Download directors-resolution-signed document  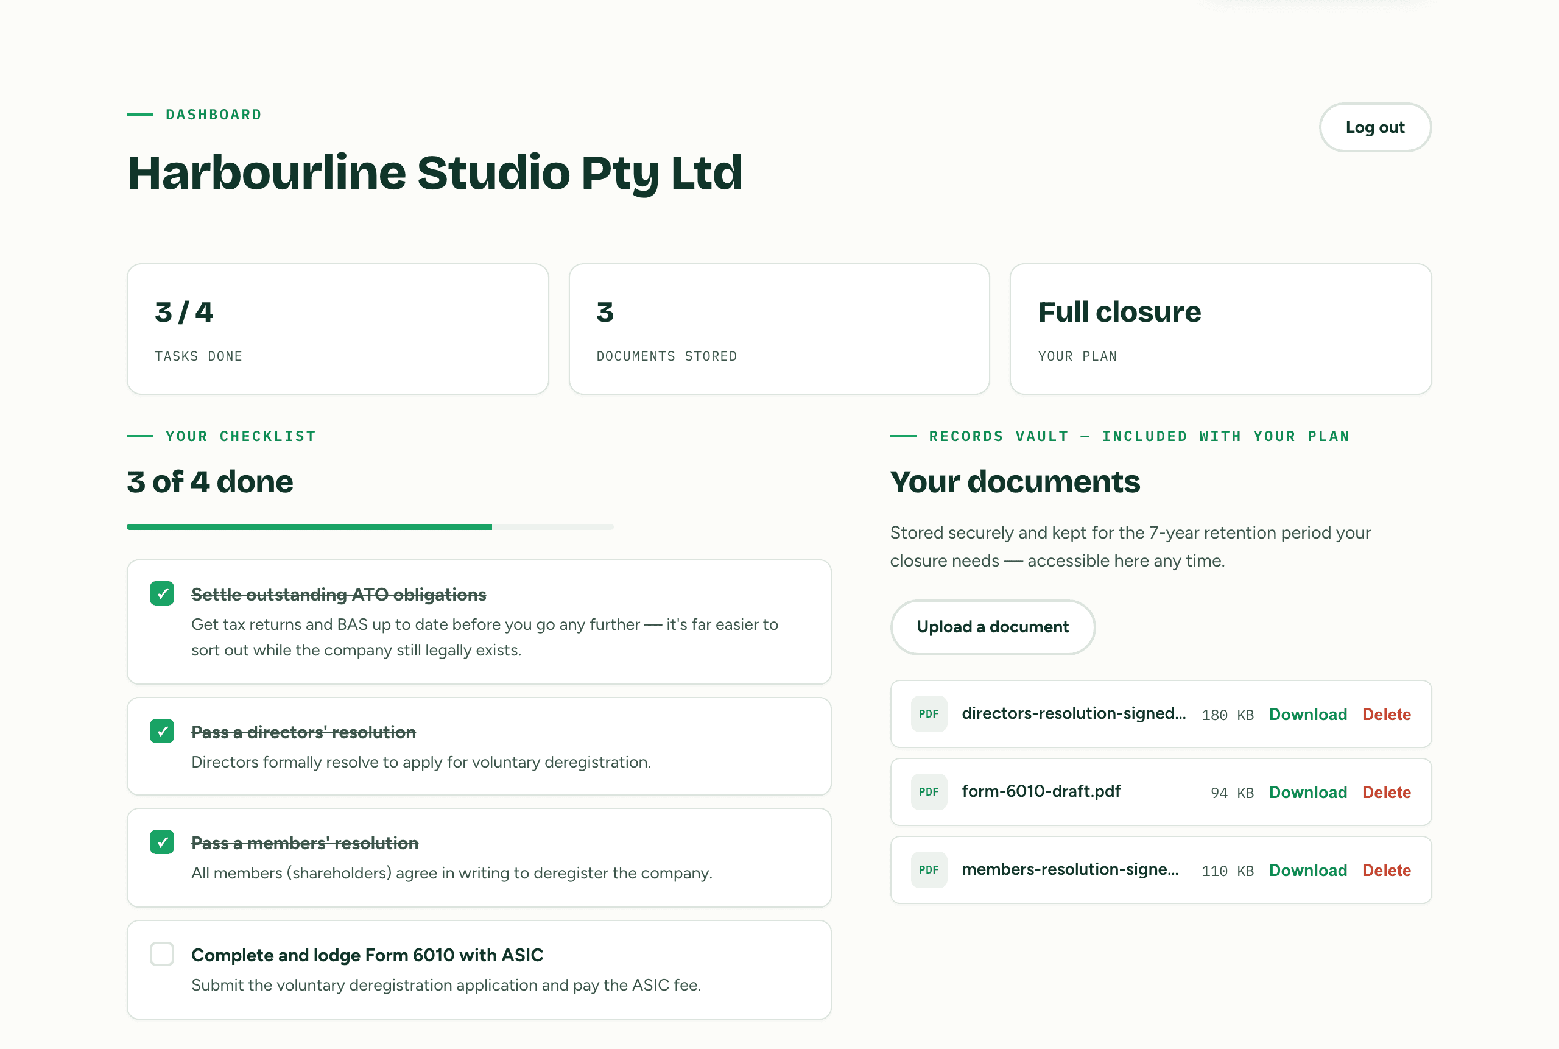[x=1307, y=715]
